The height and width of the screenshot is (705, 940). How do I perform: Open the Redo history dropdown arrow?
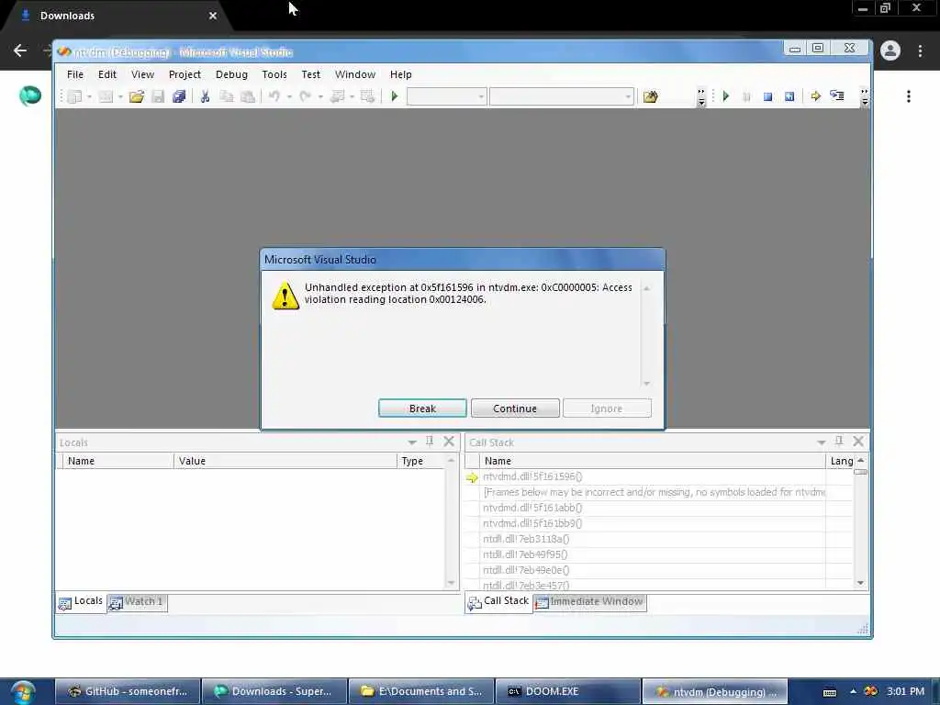[320, 97]
